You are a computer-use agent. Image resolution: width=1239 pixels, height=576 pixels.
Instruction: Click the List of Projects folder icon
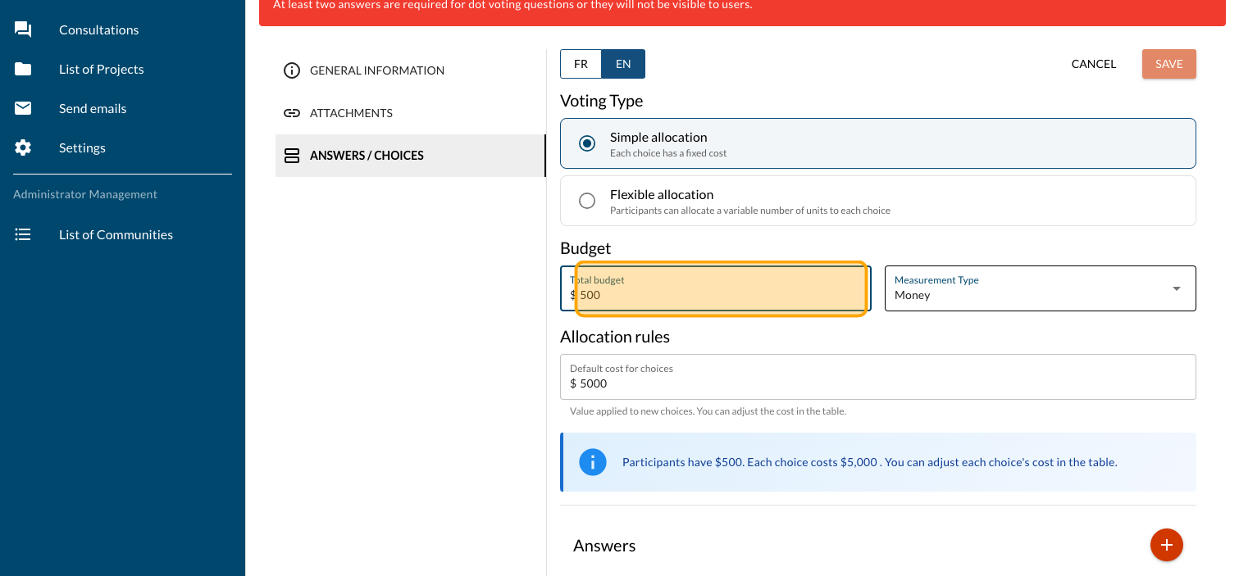tap(23, 70)
